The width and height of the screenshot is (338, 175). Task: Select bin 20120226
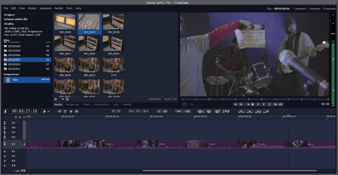coord(27,46)
